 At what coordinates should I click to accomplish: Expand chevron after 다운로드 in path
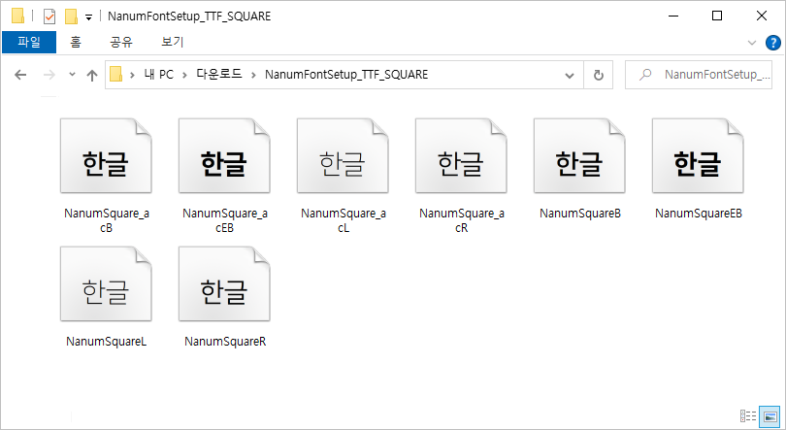point(253,75)
